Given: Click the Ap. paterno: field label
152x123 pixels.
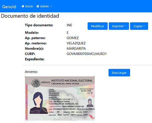Looking at the screenshot, I should pyautogui.click(x=35, y=38).
